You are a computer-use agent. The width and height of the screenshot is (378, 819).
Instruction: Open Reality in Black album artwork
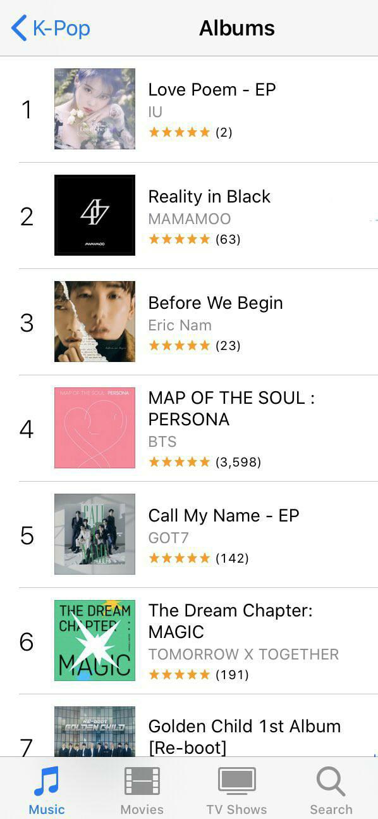click(x=95, y=215)
